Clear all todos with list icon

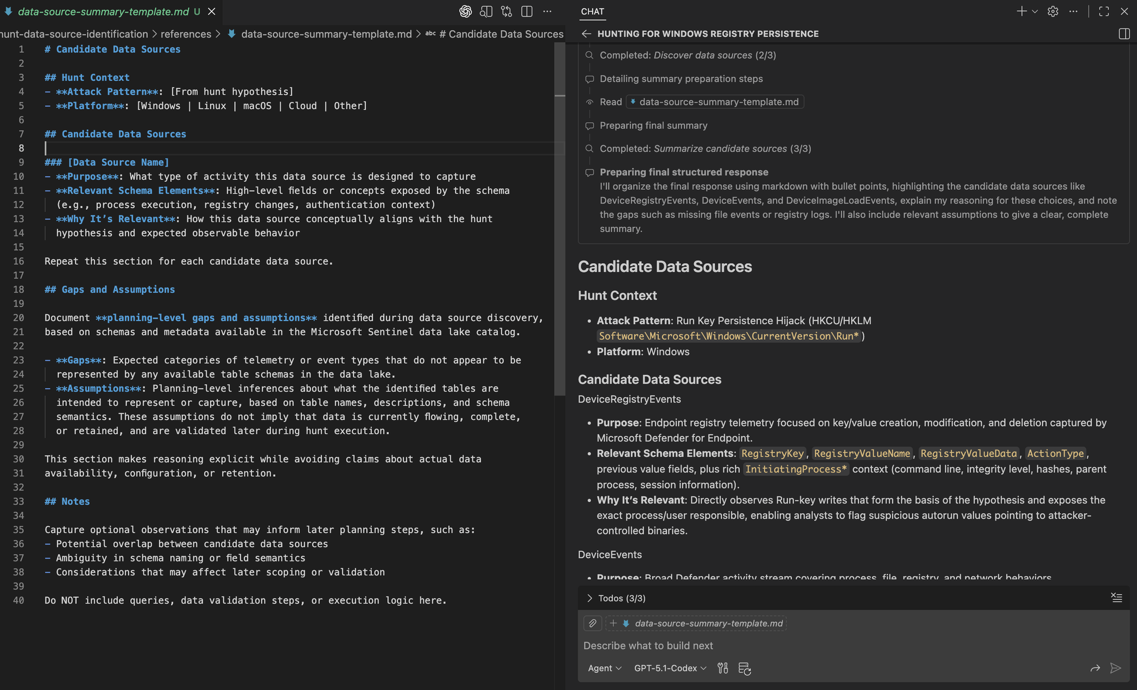[1117, 597]
